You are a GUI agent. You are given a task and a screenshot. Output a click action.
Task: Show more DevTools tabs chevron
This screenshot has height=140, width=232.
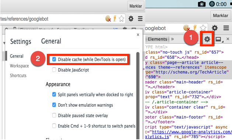coord(172,39)
